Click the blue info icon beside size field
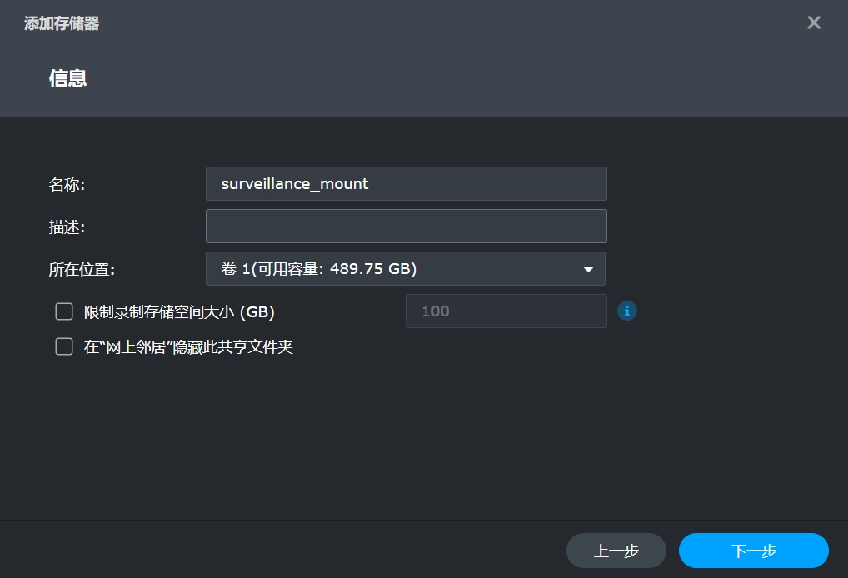This screenshot has width=848, height=578. 627,311
